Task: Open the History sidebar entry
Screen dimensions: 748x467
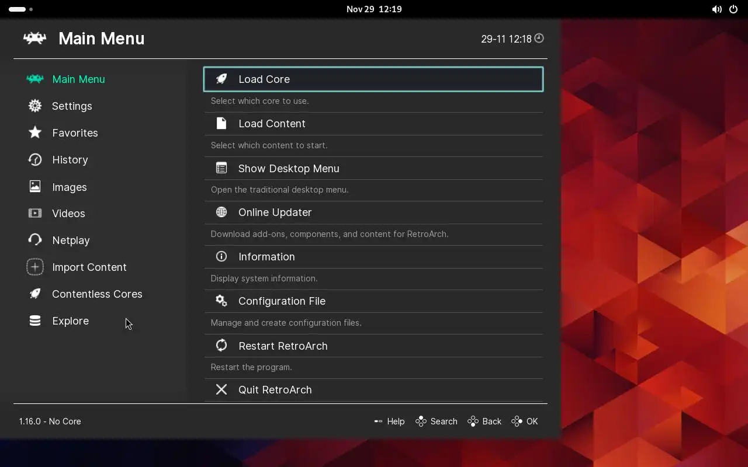Action: (70, 159)
